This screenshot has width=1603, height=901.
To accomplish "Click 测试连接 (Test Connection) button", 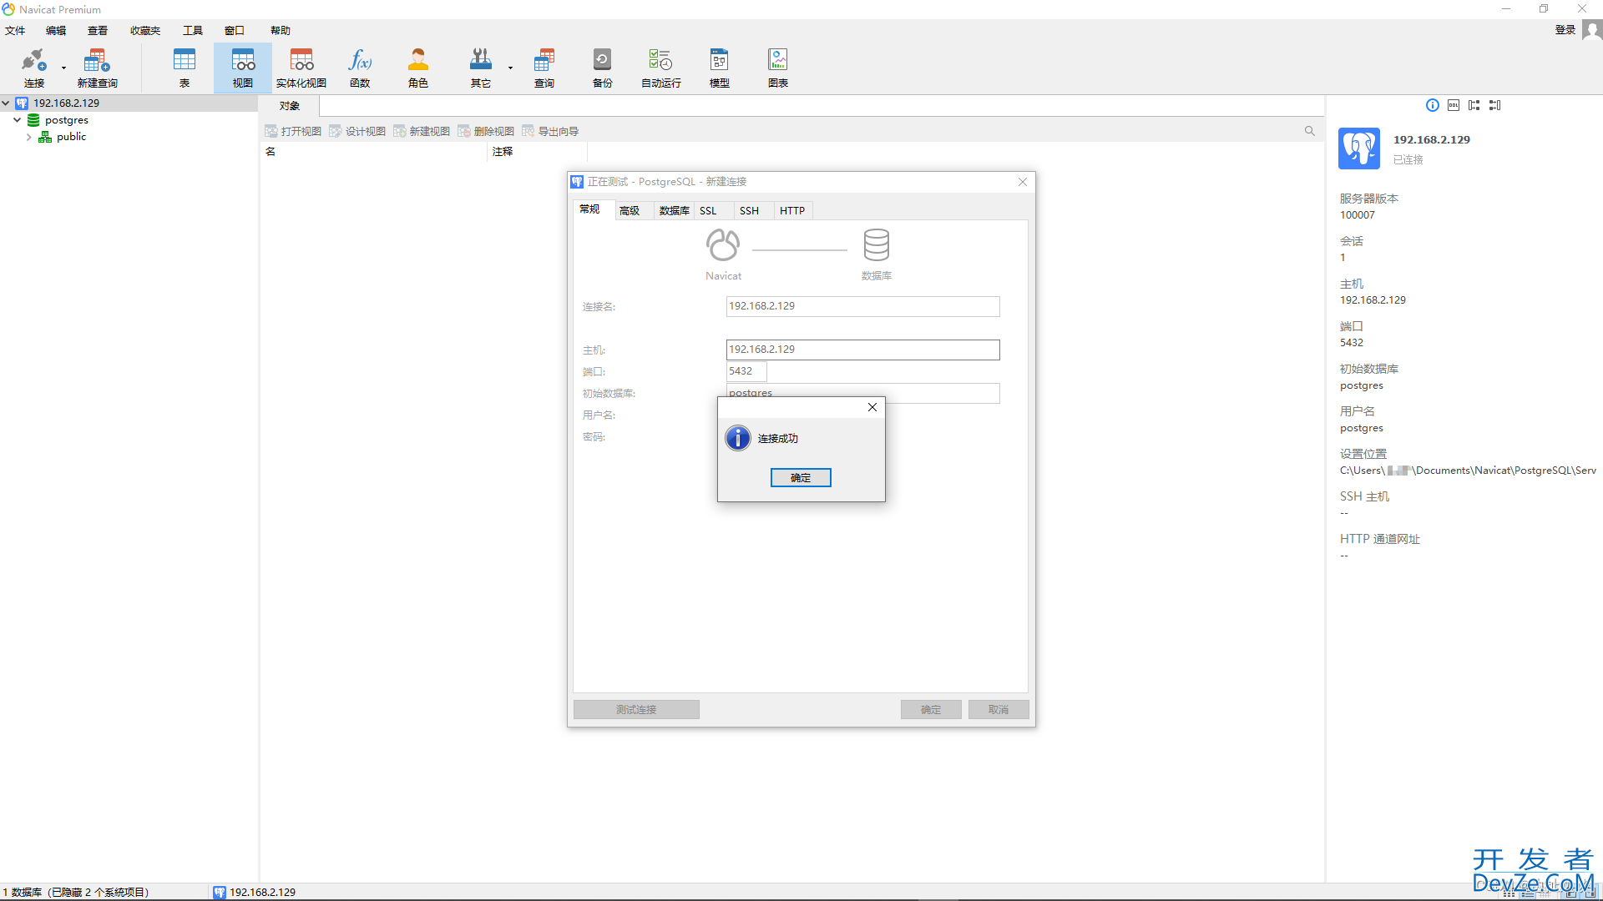I will [x=636, y=710].
